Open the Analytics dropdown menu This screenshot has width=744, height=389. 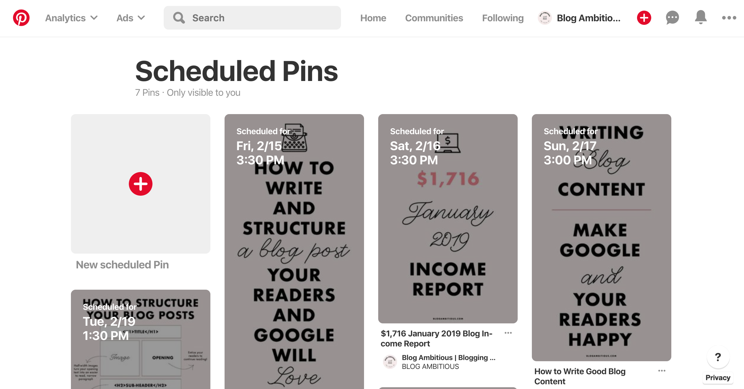pos(71,18)
